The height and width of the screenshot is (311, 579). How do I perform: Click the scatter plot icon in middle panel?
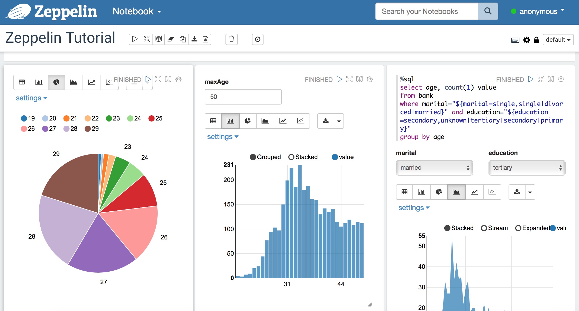coord(300,120)
